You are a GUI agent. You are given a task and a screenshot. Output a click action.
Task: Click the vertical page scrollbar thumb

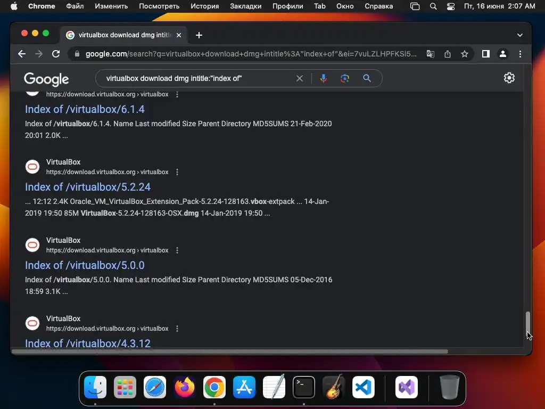[x=527, y=323]
